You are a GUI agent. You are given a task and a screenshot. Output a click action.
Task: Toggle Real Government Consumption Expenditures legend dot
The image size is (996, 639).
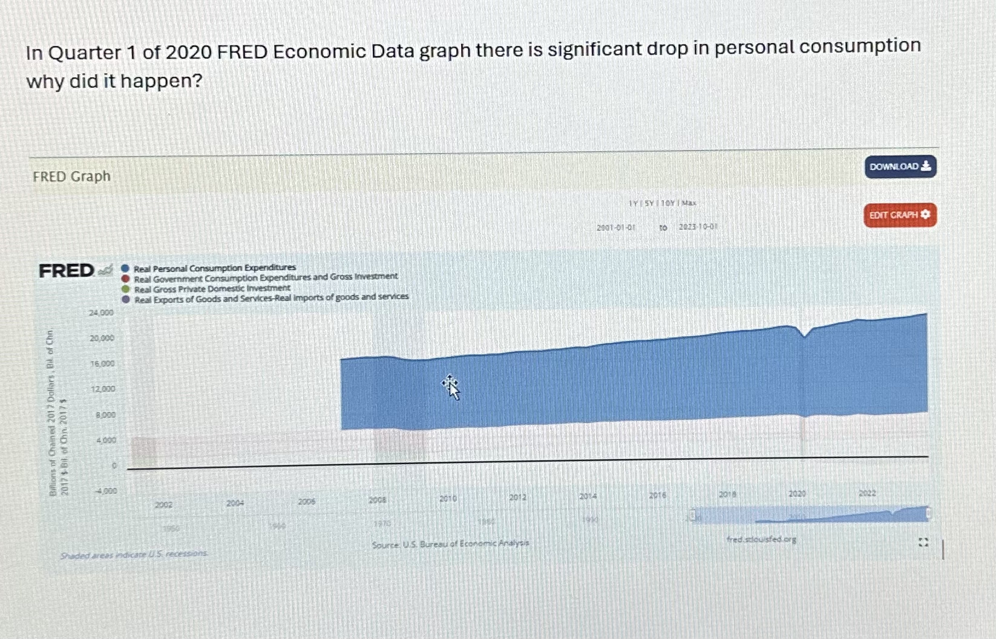tap(125, 277)
